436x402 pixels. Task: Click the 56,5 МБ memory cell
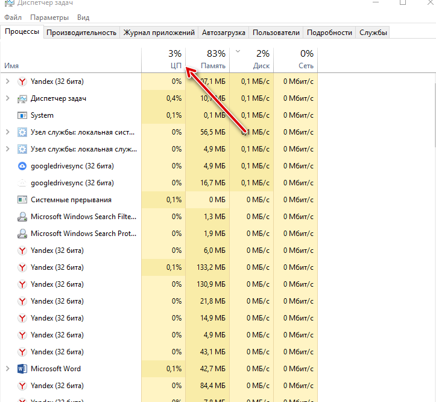coord(207,132)
